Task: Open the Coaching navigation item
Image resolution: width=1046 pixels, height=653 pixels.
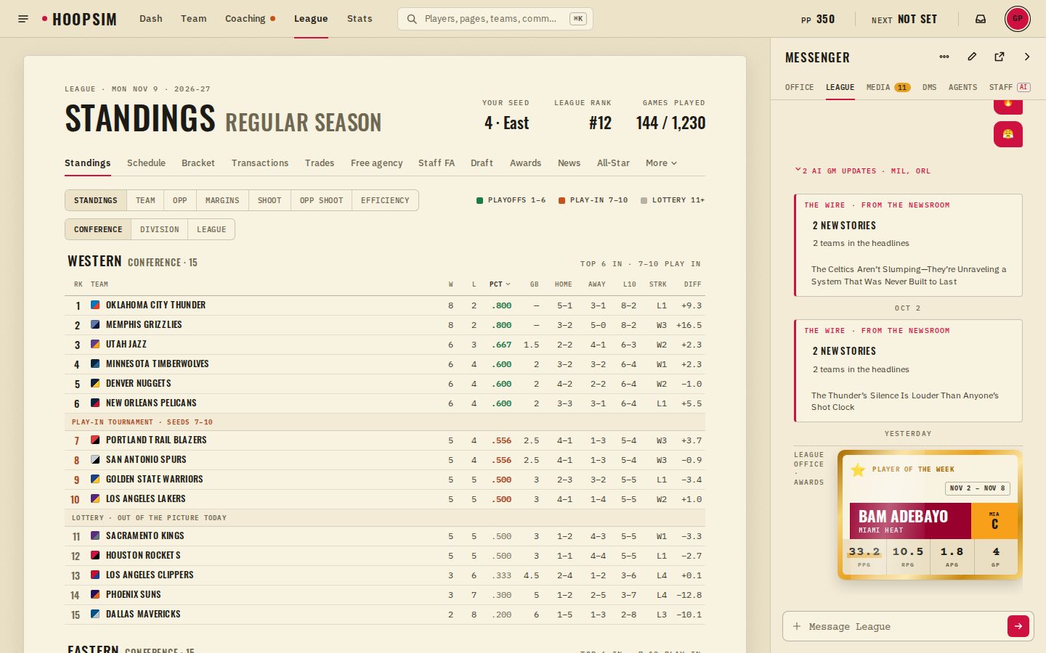Action: point(250,19)
